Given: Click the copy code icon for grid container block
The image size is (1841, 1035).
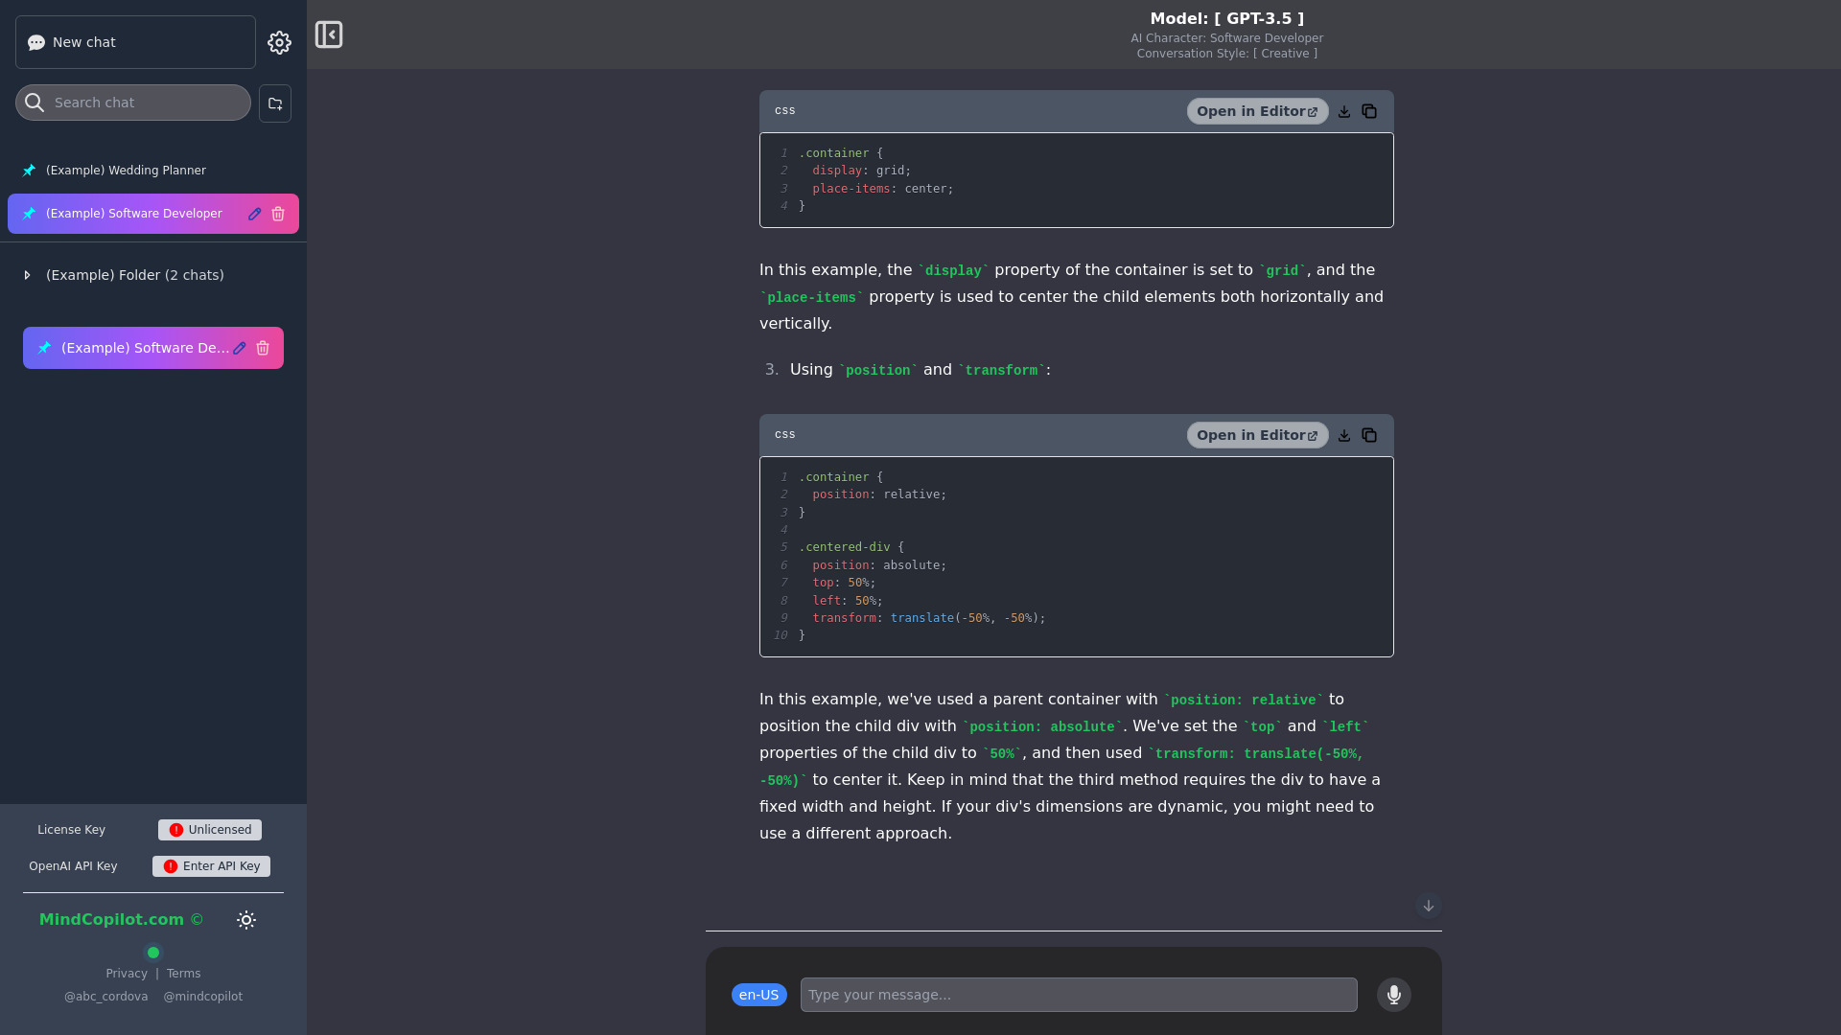Looking at the screenshot, I should pyautogui.click(x=1369, y=110).
